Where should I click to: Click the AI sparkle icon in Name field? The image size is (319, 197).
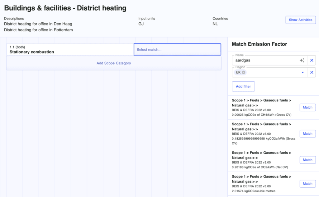pyautogui.click(x=302, y=60)
